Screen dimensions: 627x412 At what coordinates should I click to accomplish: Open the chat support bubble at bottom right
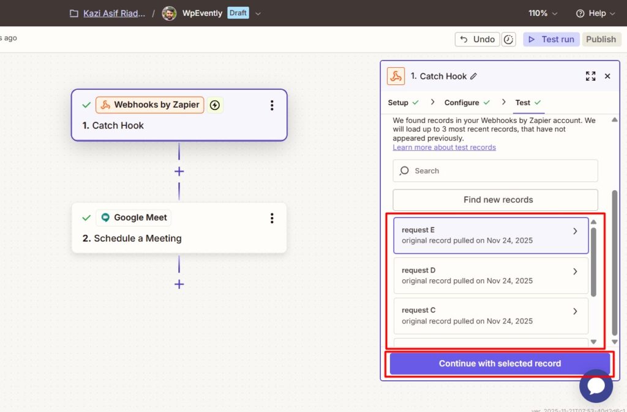[x=596, y=386]
